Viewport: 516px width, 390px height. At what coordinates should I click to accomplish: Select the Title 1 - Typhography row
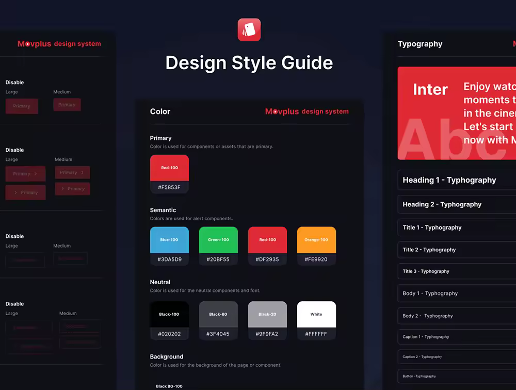(x=457, y=228)
